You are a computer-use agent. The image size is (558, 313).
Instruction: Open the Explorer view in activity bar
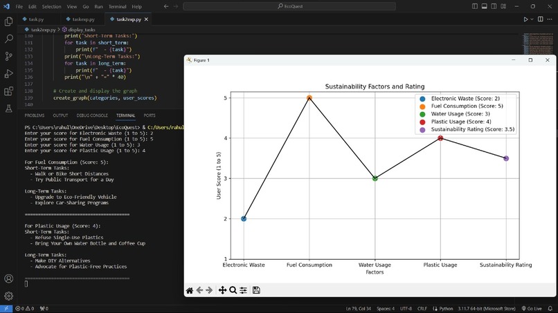click(x=8, y=22)
